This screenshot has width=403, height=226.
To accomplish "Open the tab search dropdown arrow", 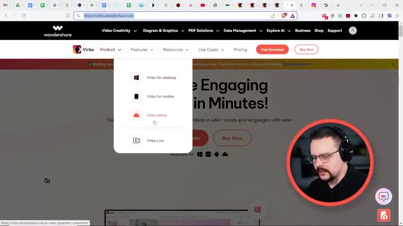I will coord(361,5).
